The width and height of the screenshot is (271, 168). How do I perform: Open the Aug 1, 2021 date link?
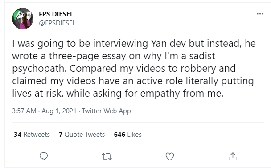[59, 111]
